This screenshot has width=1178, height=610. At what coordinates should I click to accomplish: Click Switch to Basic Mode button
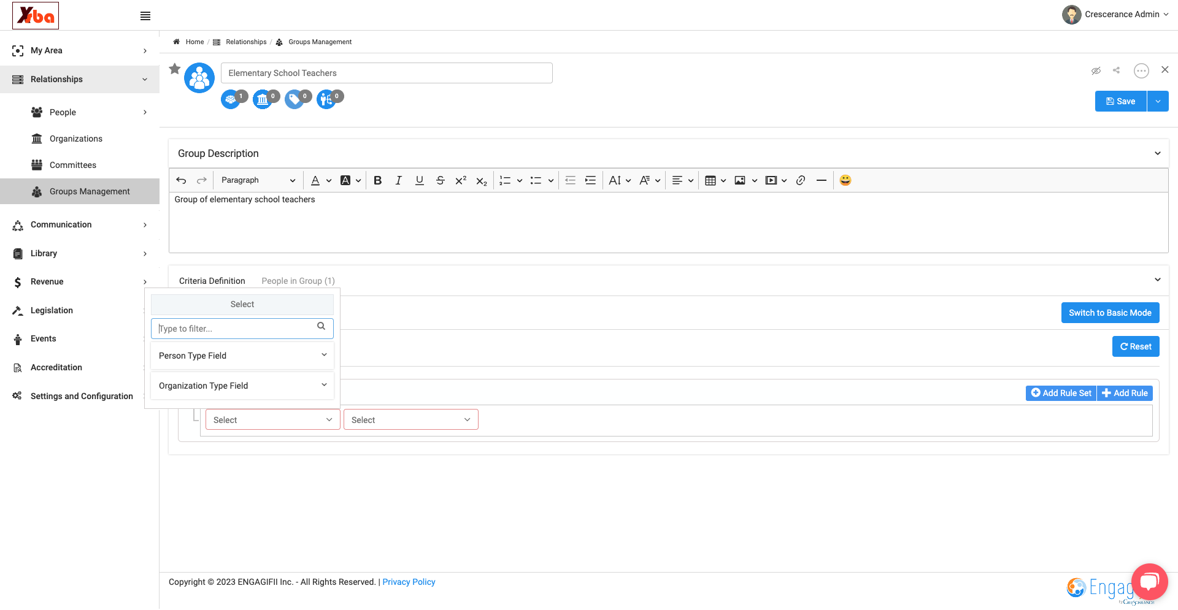(x=1111, y=313)
